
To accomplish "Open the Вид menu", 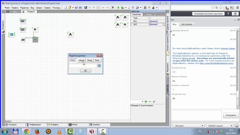I will tap(32, 7).
